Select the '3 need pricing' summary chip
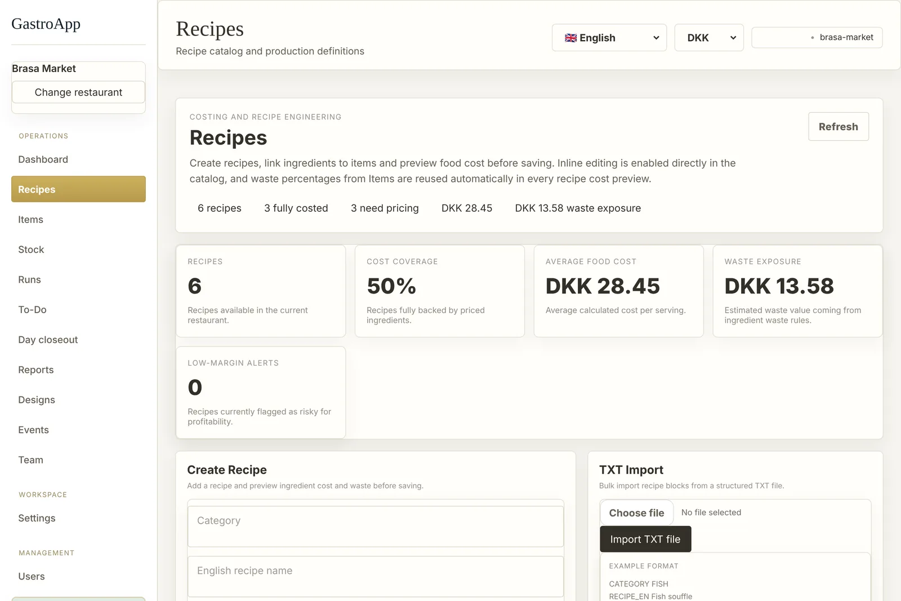Image resolution: width=901 pixels, height=601 pixels. coord(385,208)
